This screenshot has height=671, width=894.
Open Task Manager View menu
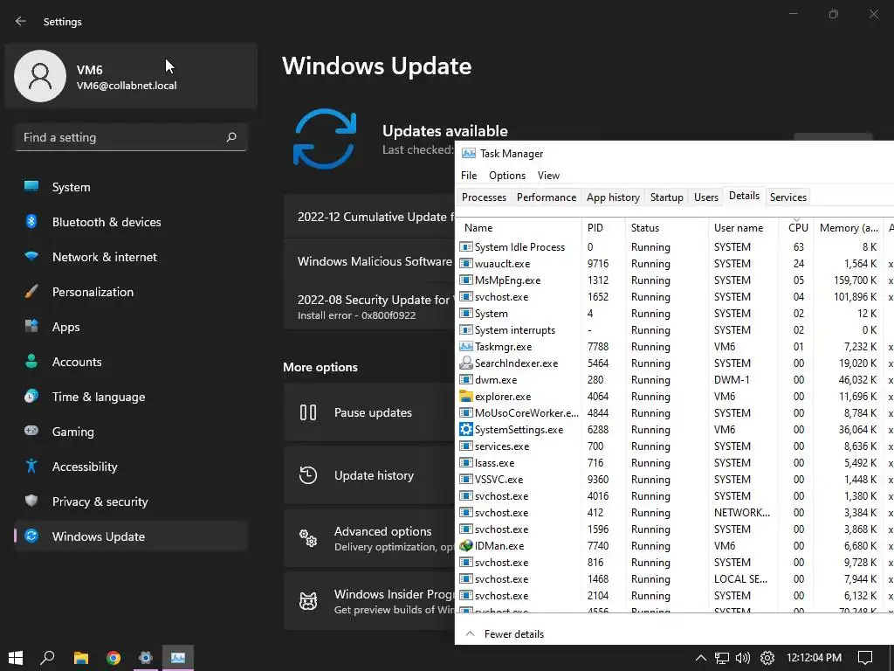pos(548,175)
